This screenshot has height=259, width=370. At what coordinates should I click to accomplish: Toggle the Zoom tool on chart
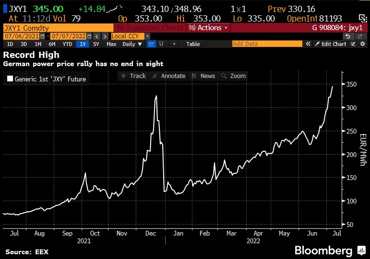pos(232,76)
